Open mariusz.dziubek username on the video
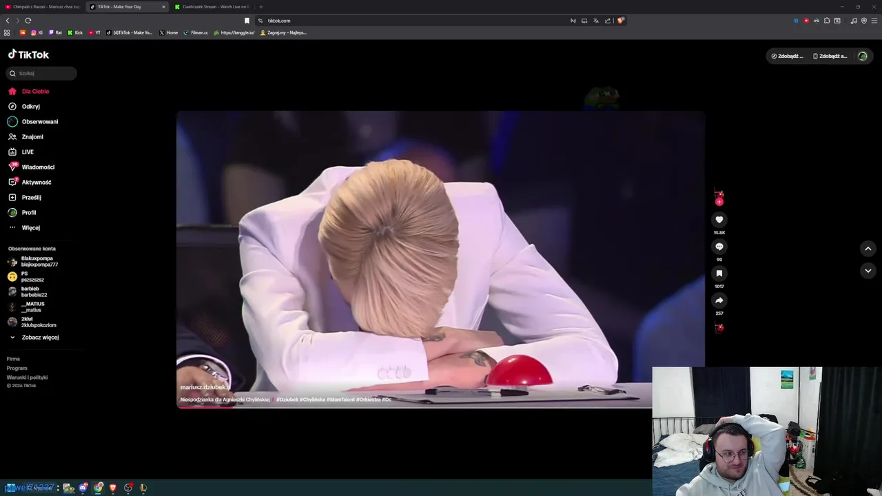 click(x=205, y=387)
